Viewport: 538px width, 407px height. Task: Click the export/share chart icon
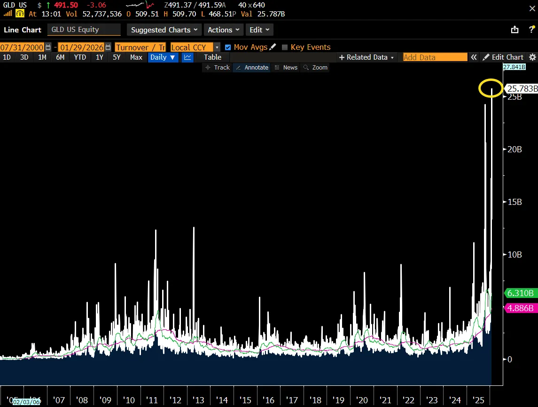515,30
